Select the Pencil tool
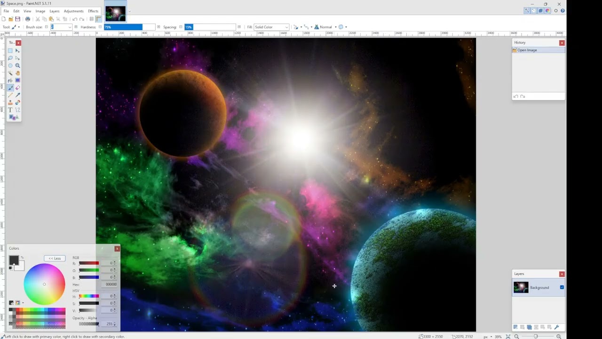Viewport: 602px width, 339px height. point(10,95)
